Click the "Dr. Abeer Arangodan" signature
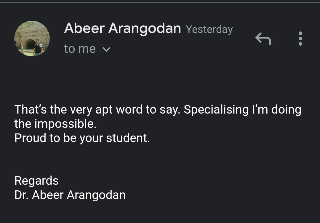This screenshot has width=320, height=223. 70,195
